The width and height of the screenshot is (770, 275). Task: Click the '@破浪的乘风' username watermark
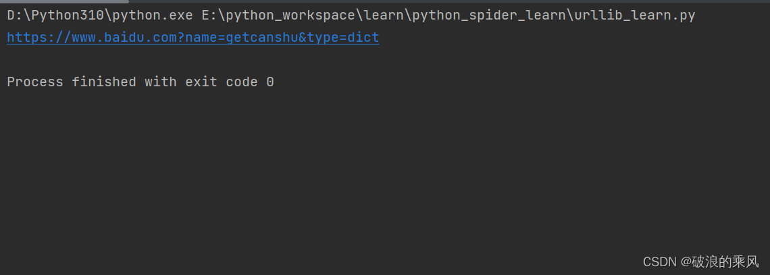(x=721, y=262)
